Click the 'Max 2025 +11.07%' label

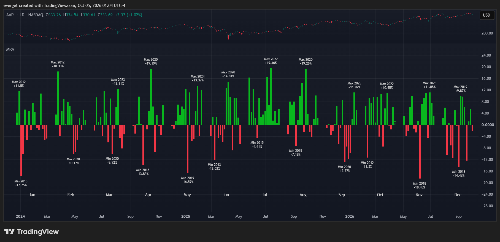point(354,85)
